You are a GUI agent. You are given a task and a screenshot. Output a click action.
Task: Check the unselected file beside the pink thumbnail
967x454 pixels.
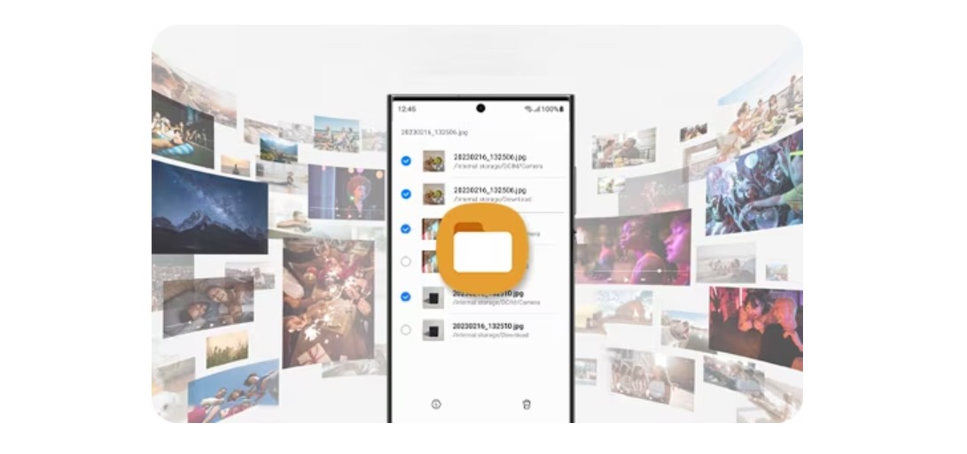(x=406, y=262)
